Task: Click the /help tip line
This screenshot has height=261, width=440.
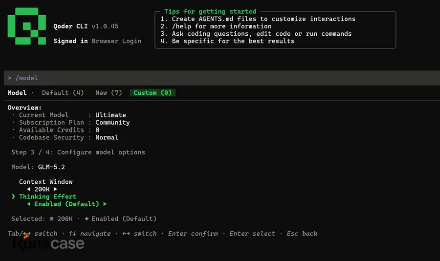Action: coord(216,26)
